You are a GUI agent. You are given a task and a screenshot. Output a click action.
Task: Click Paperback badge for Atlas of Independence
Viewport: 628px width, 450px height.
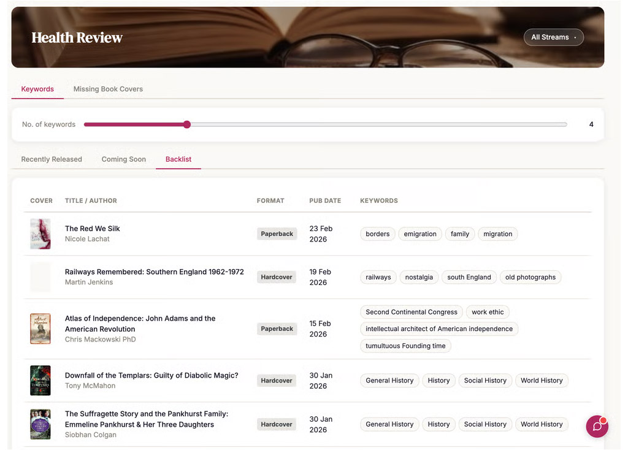click(277, 329)
